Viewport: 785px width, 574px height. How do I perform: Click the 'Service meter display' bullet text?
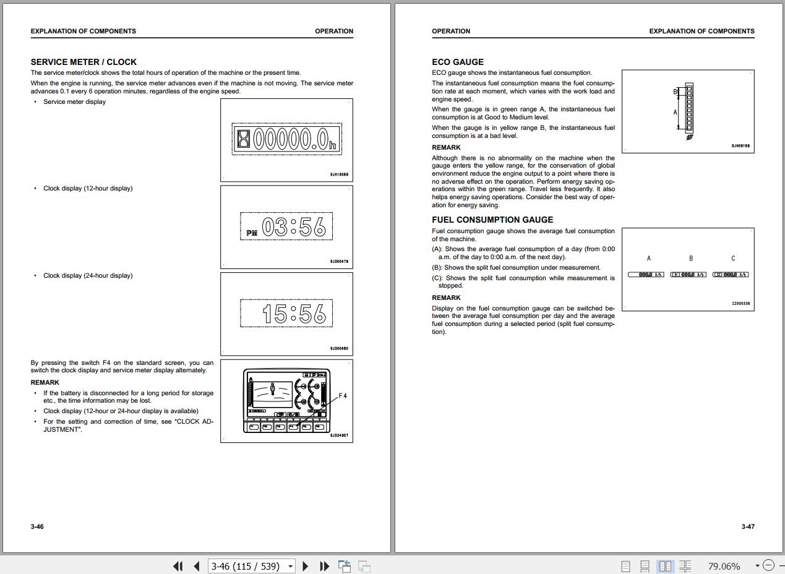74,101
